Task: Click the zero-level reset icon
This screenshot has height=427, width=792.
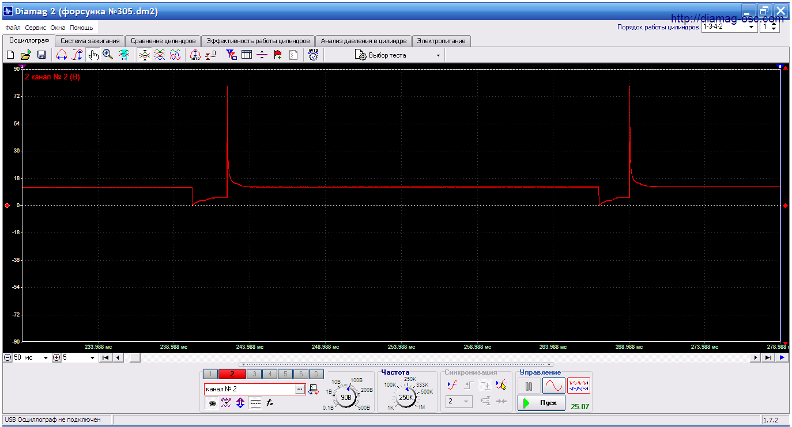Action: [211, 55]
